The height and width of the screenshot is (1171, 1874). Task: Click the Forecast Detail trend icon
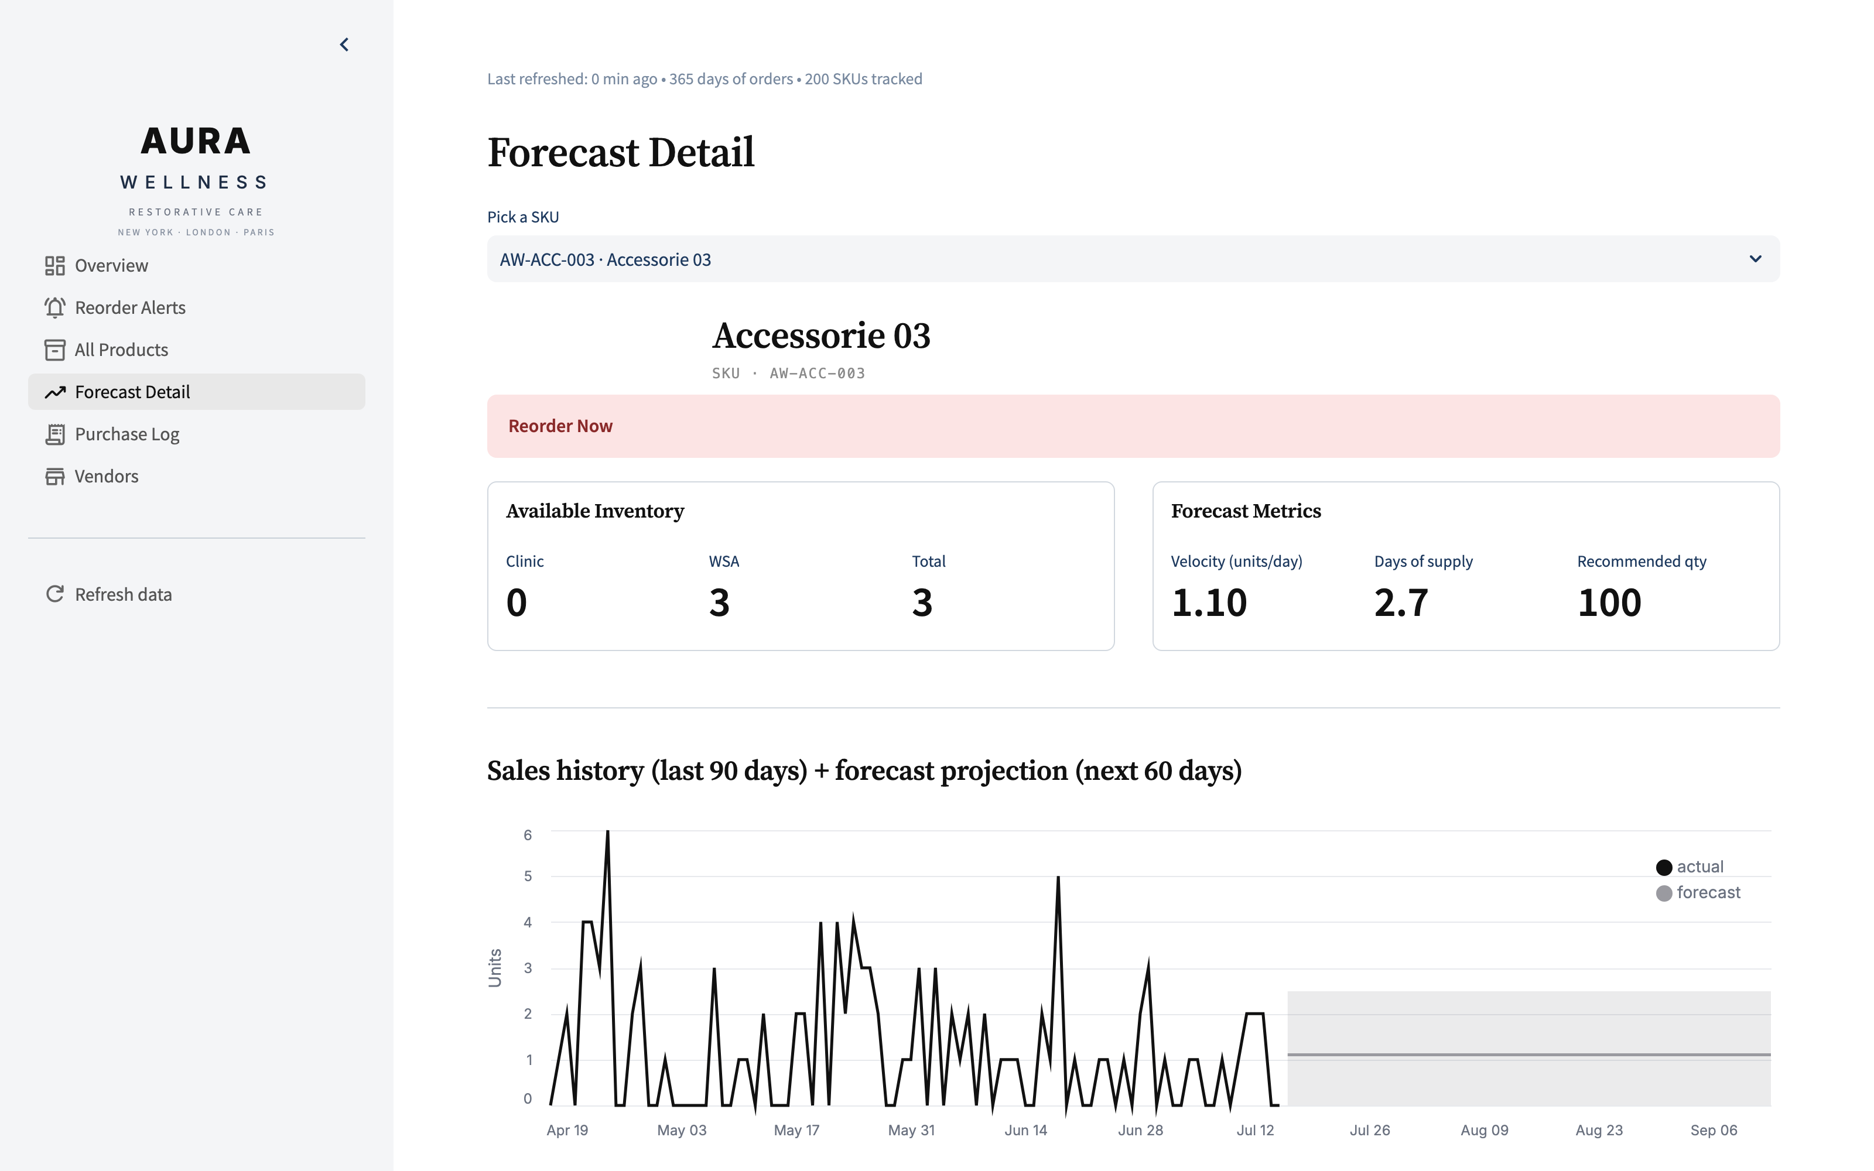[x=55, y=392]
